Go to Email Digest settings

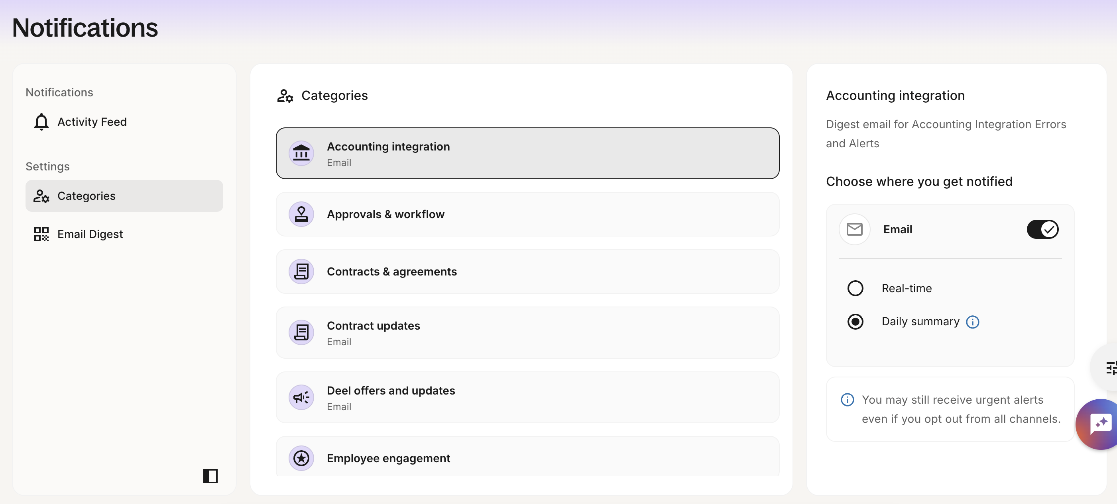(90, 234)
